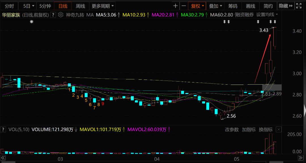Screen dimensions: 306x163
Task: Click MA indicator label
Action: [90, 15]
